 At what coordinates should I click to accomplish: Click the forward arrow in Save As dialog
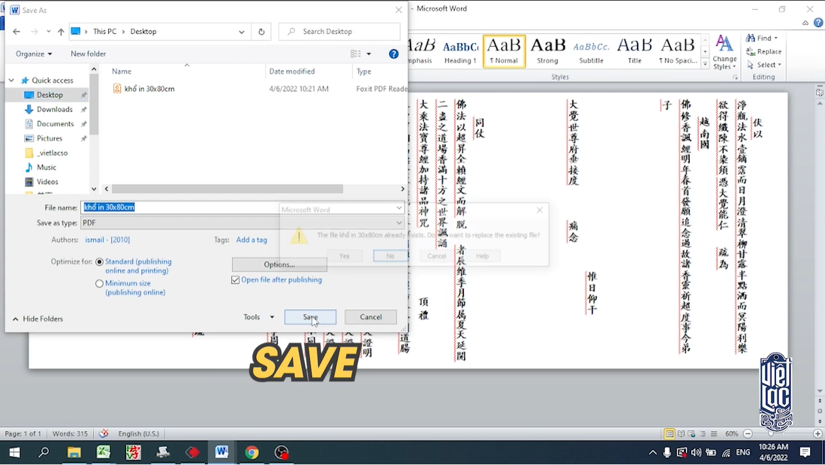coord(34,31)
